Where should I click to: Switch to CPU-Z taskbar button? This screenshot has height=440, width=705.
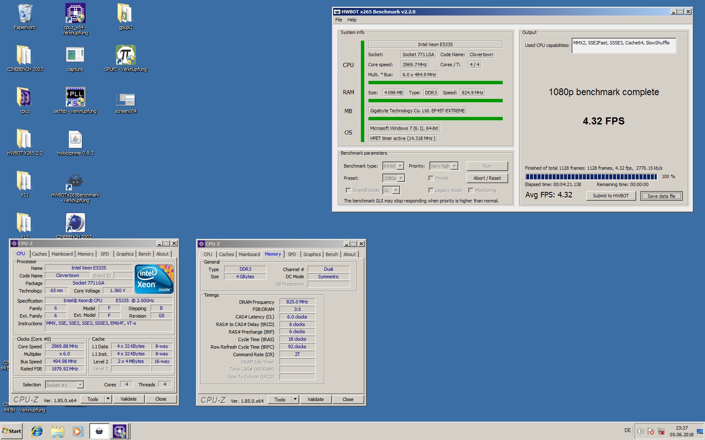coord(120,431)
